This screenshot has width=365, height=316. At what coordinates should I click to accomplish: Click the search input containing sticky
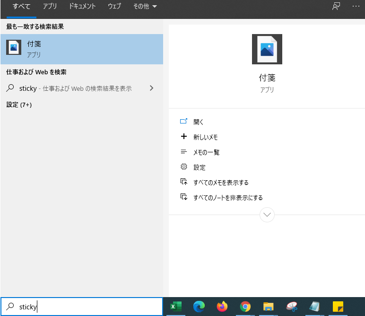82,307
